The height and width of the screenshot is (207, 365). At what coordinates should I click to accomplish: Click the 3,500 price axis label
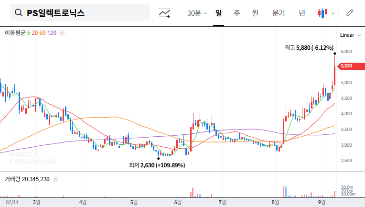[x=346, y=130]
